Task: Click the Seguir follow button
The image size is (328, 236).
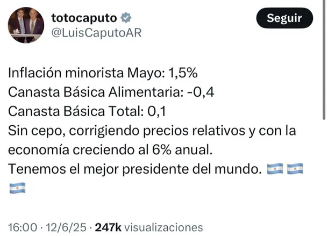Action: click(284, 18)
